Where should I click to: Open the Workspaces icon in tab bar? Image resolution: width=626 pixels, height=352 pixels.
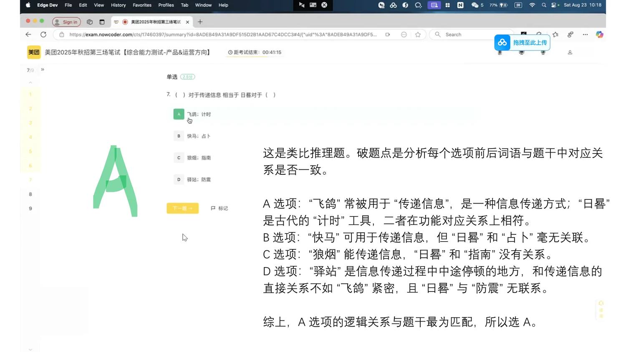pyautogui.click(x=89, y=22)
